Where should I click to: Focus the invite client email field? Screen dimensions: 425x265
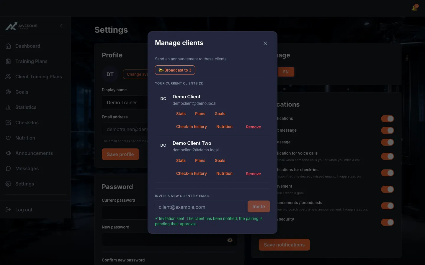(x=200, y=207)
